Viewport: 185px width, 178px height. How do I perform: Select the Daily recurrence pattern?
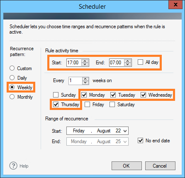[12, 78]
